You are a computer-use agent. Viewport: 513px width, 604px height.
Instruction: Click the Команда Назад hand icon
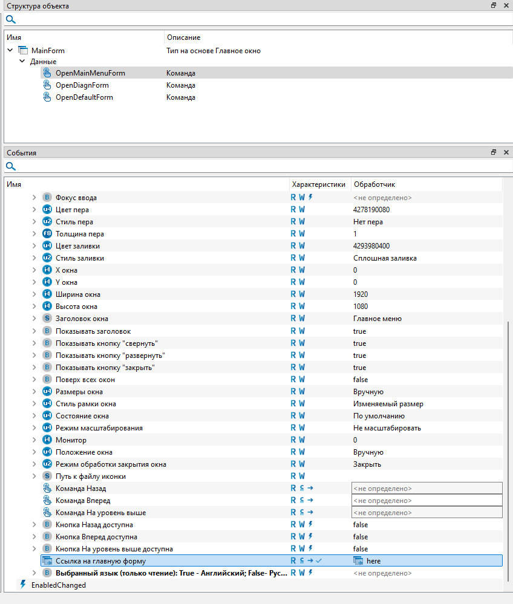47,489
